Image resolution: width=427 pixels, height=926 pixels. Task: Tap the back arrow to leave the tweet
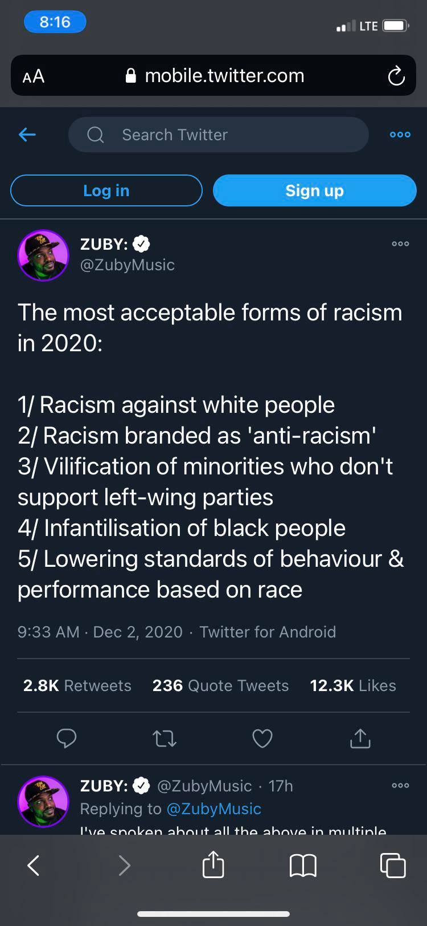[x=26, y=135]
